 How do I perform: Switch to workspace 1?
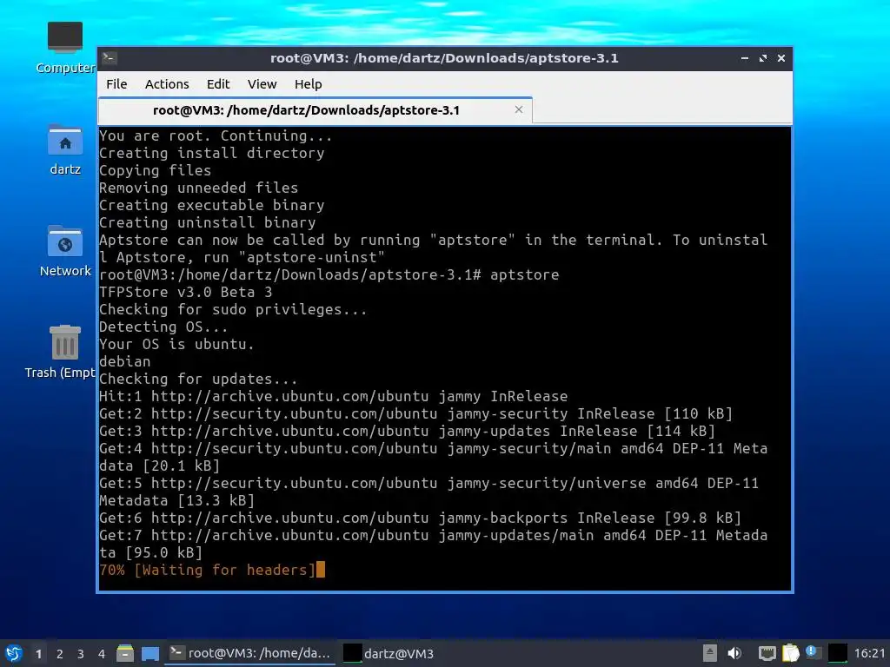[38, 654]
